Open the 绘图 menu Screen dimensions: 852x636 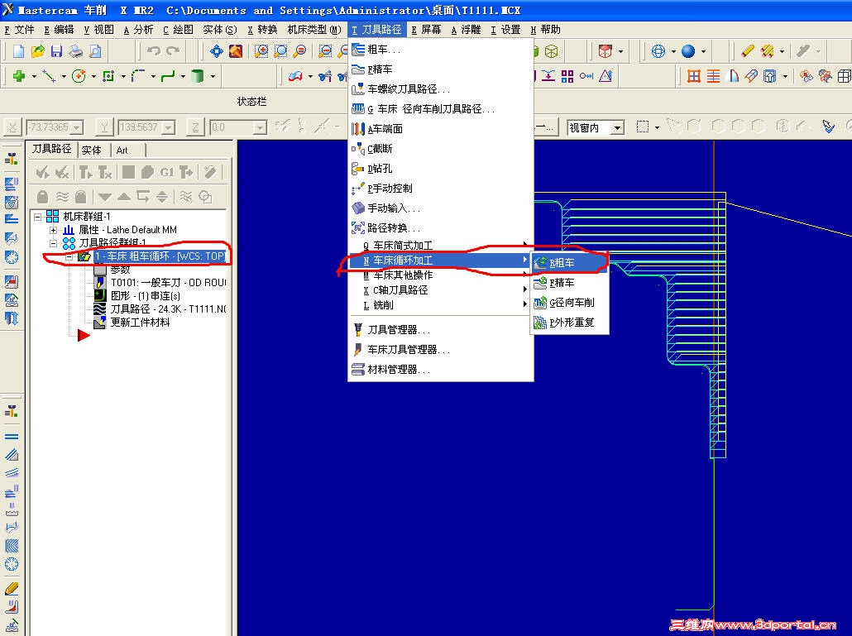(178, 29)
